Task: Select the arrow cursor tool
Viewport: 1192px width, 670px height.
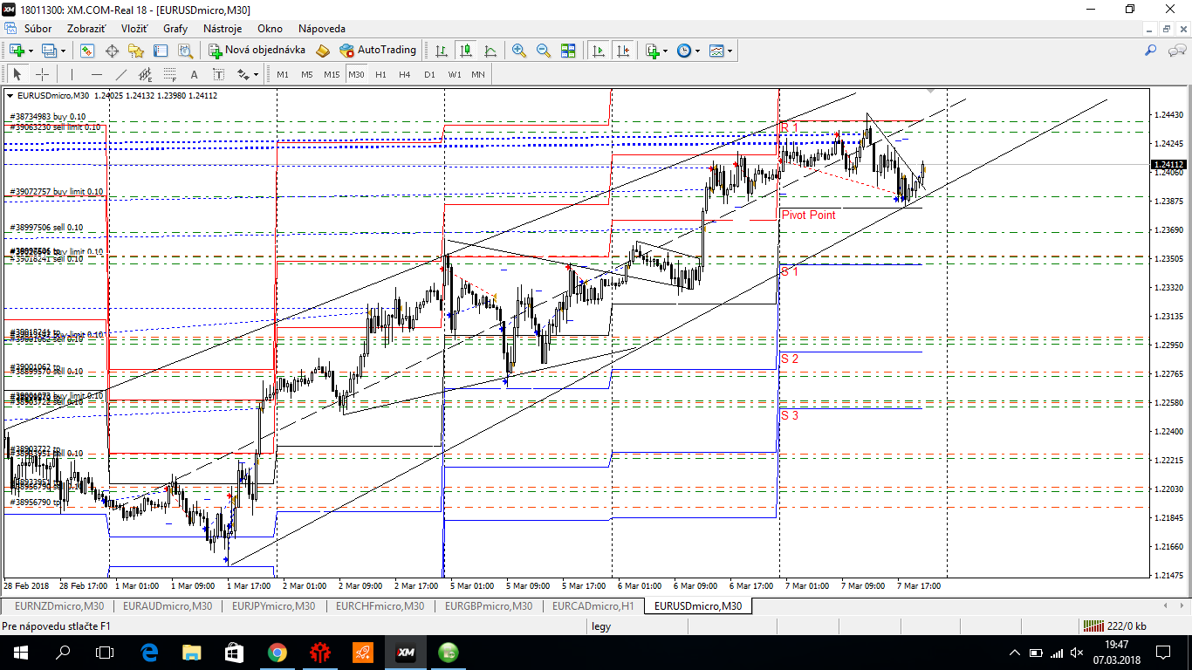Action: coord(17,74)
